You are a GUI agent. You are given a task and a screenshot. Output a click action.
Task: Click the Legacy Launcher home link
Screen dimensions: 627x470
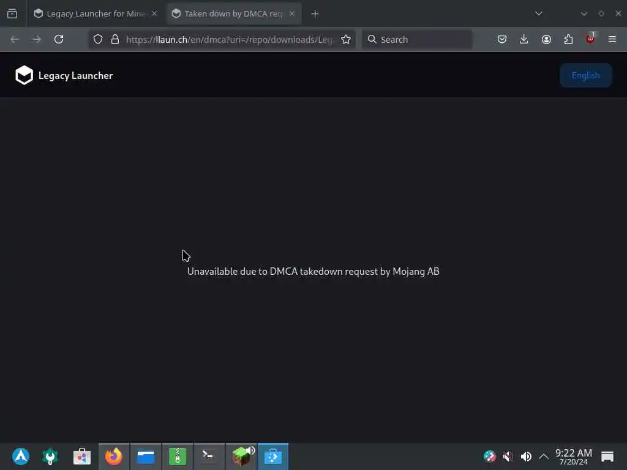[x=75, y=75]
